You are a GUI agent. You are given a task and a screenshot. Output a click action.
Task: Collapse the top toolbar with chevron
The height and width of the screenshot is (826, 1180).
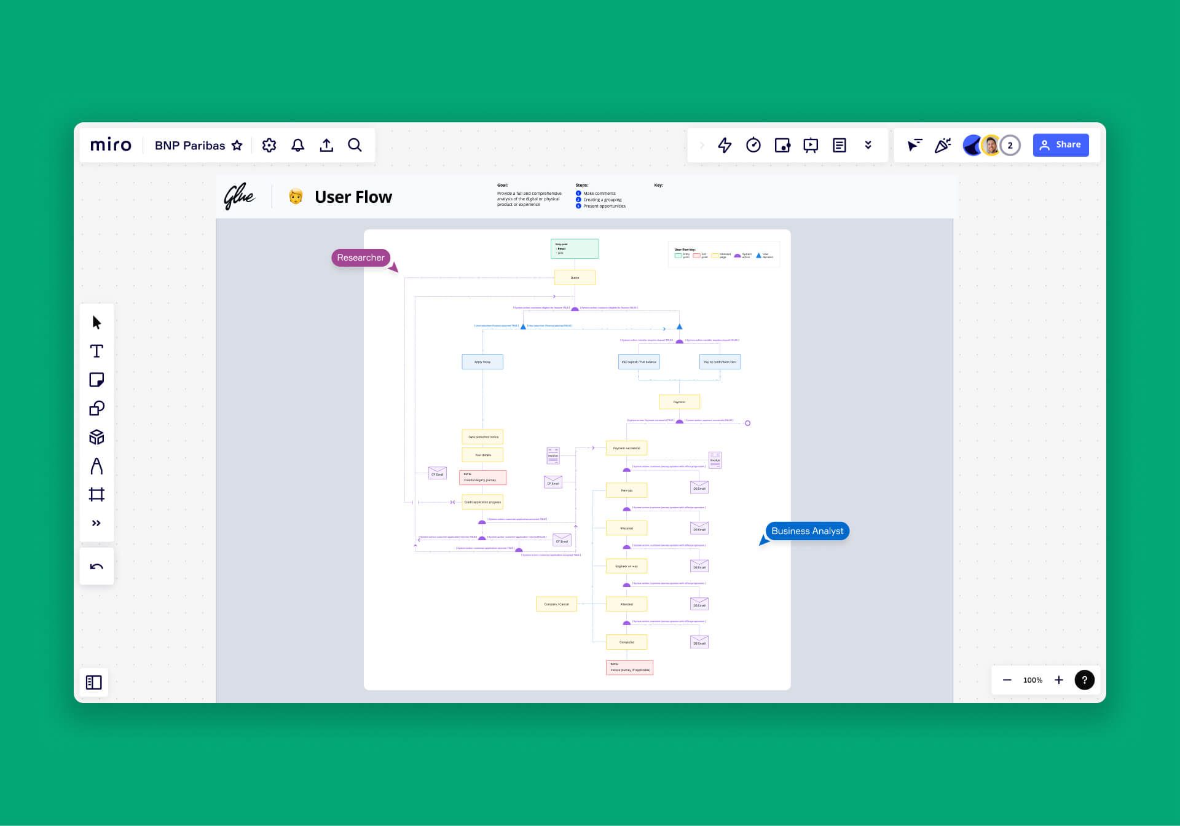702,145
